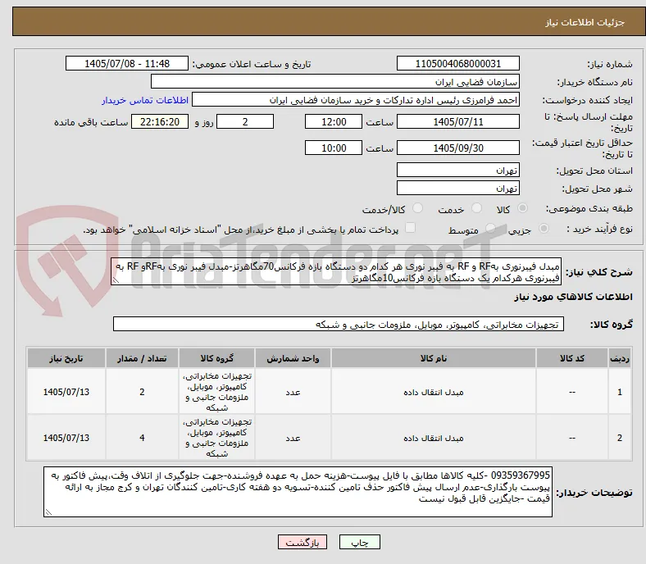Select the خدمت radio button
This screenshot has height=564, width=646.
pos(476,208)
